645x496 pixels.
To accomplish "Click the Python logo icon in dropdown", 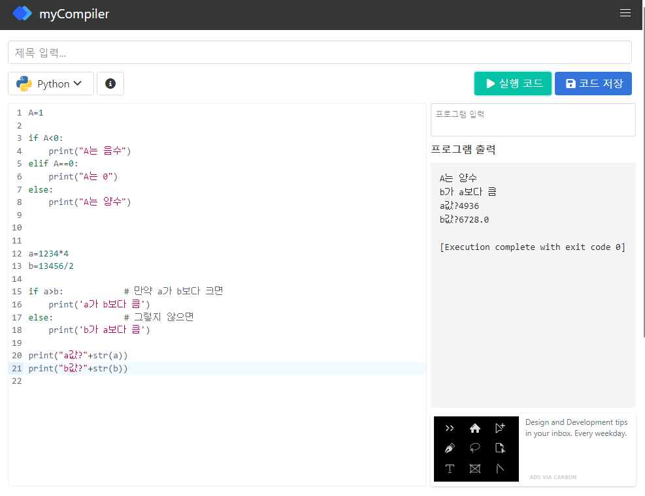I will coord(24,84).
